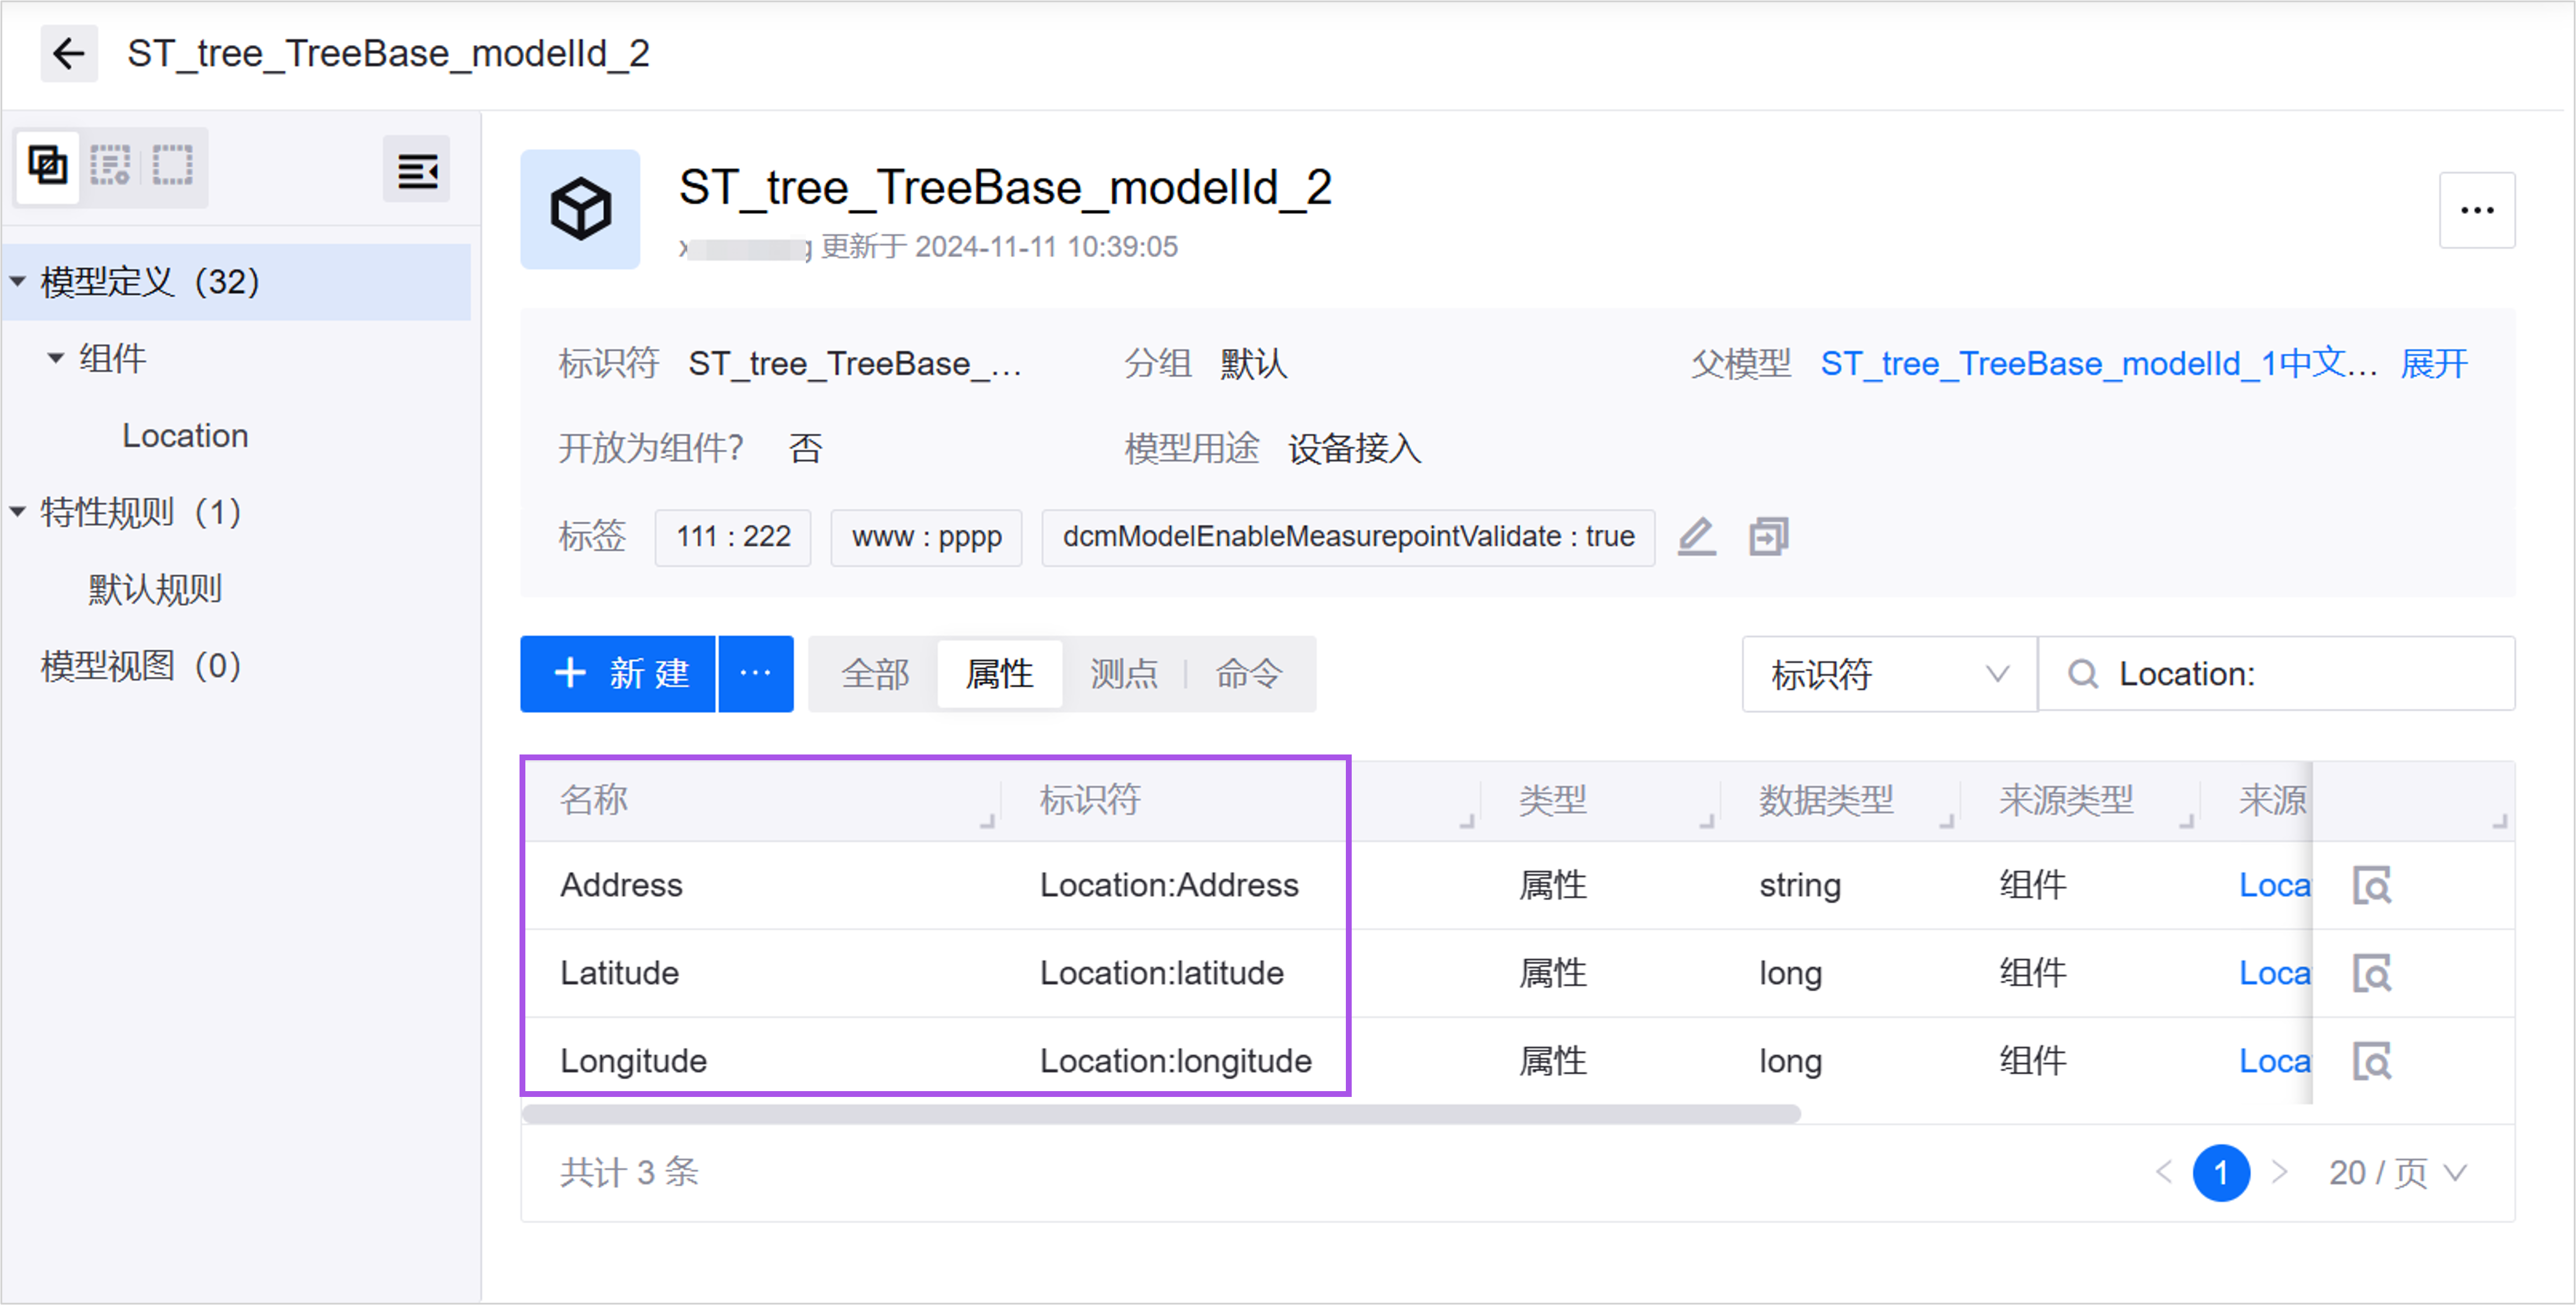Open the 20 / 页 page size dropdown
2576x1305 pixels.
click(x=2398, y=1172)
